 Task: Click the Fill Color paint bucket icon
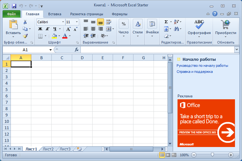pos(54,36)
